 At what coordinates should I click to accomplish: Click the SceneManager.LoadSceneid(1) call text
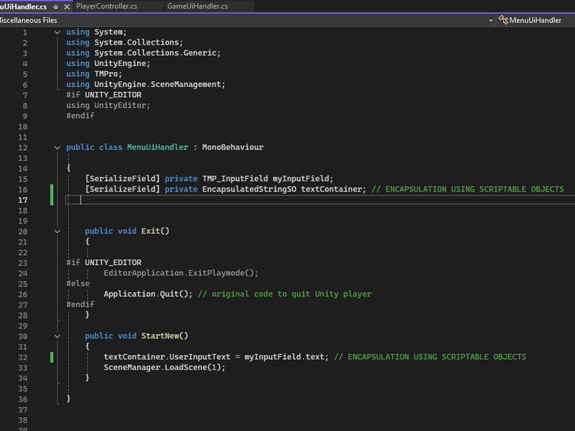pyautogui.click(x=165, y=367)
